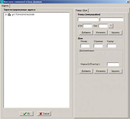Click Удалить in the Улица group
This screenshot has width=130, height=119.
pos(115,32)
